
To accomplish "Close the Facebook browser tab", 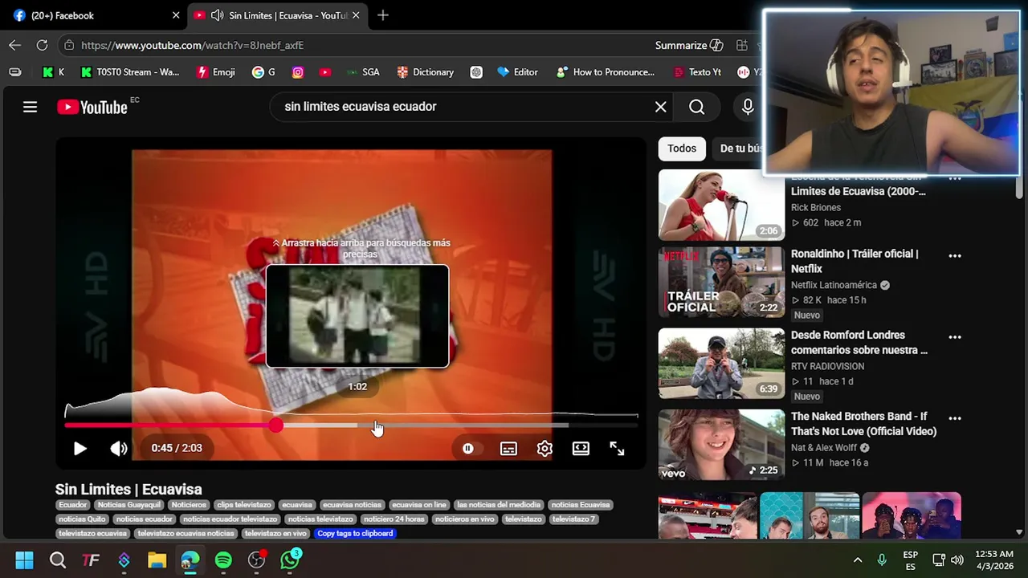I will click(176, 15).
